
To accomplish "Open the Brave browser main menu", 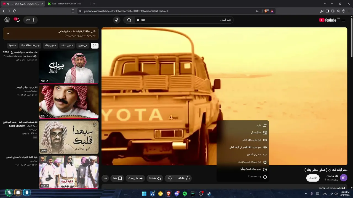I will pos(349,11).
